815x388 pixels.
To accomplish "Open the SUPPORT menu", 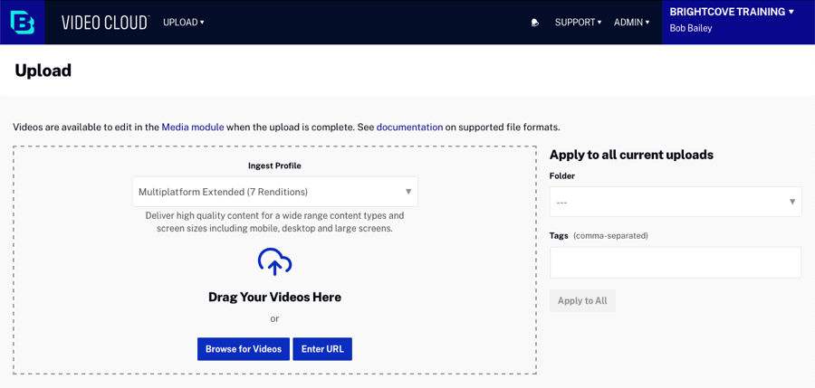I will point(578,23).
